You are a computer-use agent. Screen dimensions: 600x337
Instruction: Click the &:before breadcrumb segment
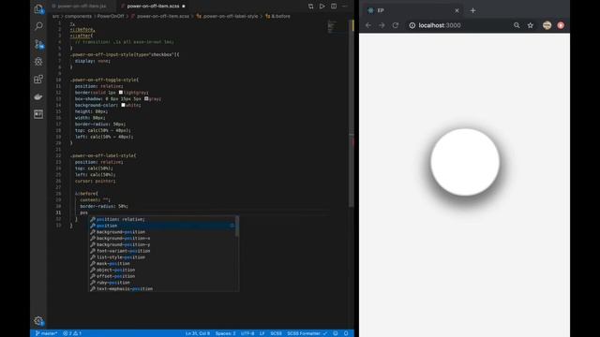(x=280, y=17)
